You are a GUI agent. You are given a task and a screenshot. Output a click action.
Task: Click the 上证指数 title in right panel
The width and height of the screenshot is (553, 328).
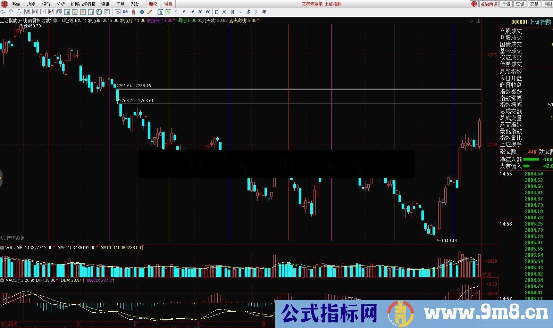[540, 22]
